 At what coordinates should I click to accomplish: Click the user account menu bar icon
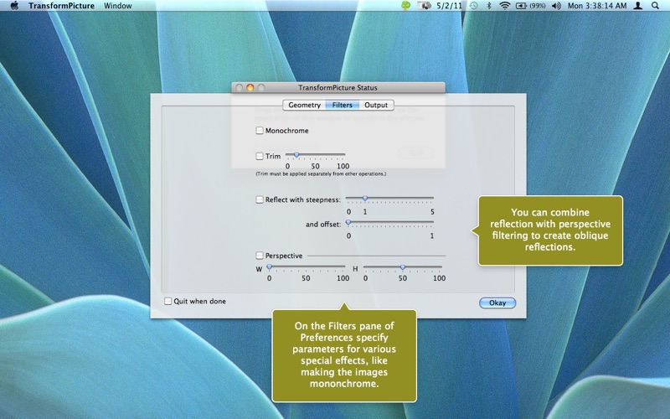click(637, 6)
